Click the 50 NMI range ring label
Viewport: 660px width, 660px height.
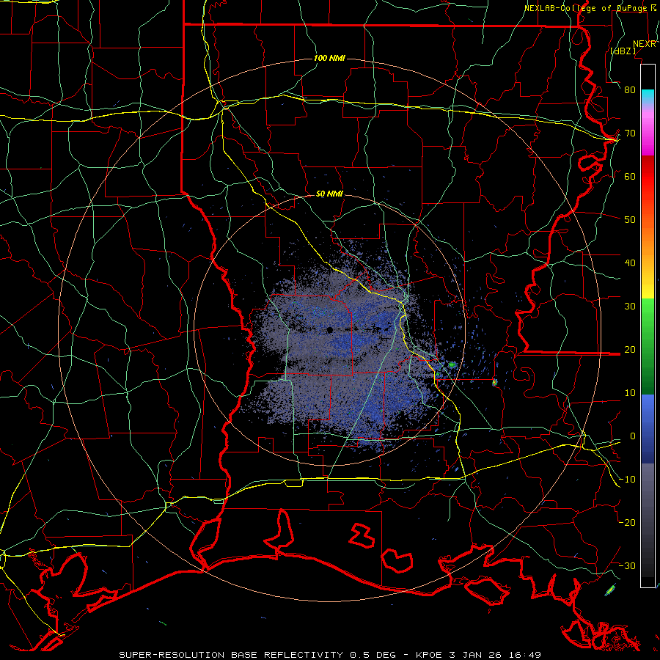(329, 194)
